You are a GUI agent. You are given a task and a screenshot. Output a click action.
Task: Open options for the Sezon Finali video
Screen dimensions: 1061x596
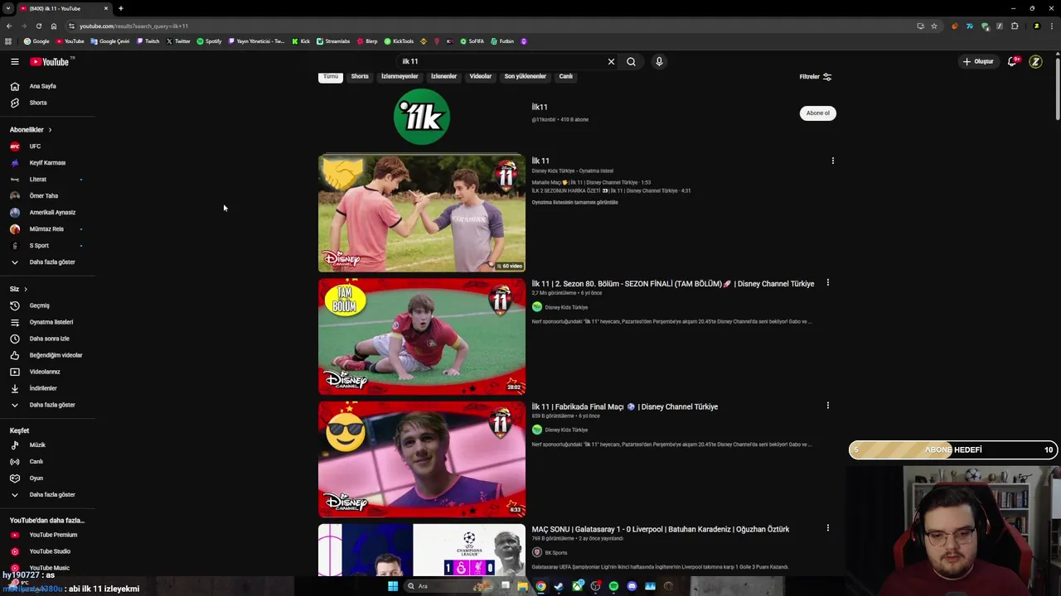[x=827, y=283]
